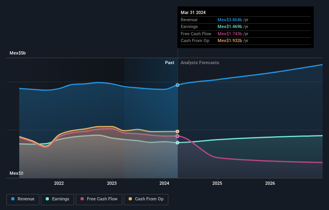The height and width of the screenshot is (210, 329).
Task: Click the Mex$0 y-axis label
Action: (16, 173)
